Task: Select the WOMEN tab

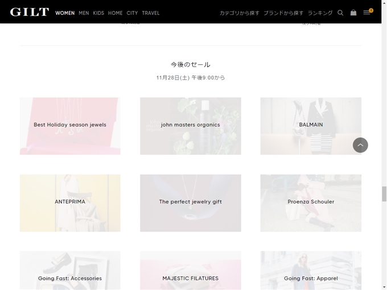Action: [x=65, y=13]
